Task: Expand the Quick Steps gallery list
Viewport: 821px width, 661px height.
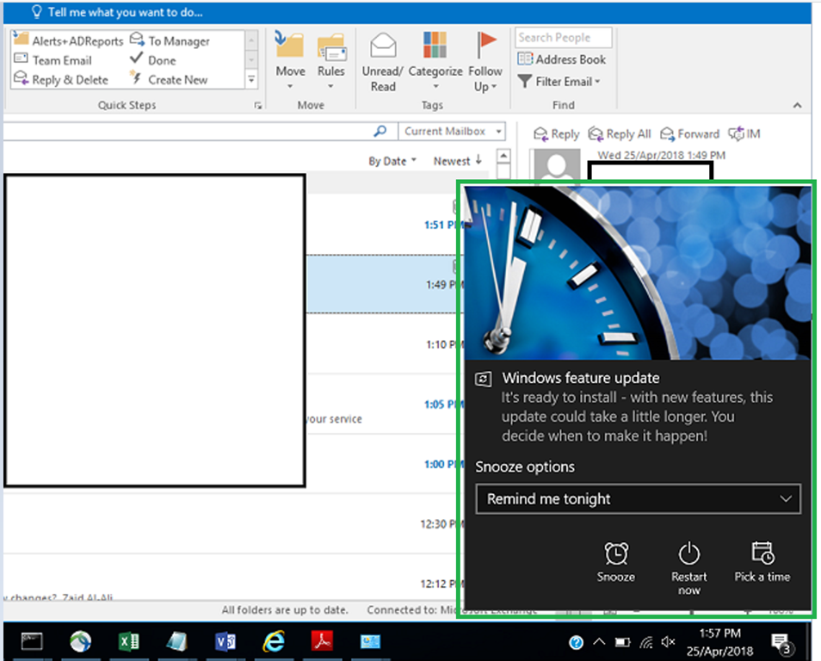Action: pyautogui.click(x=252, y=79)
